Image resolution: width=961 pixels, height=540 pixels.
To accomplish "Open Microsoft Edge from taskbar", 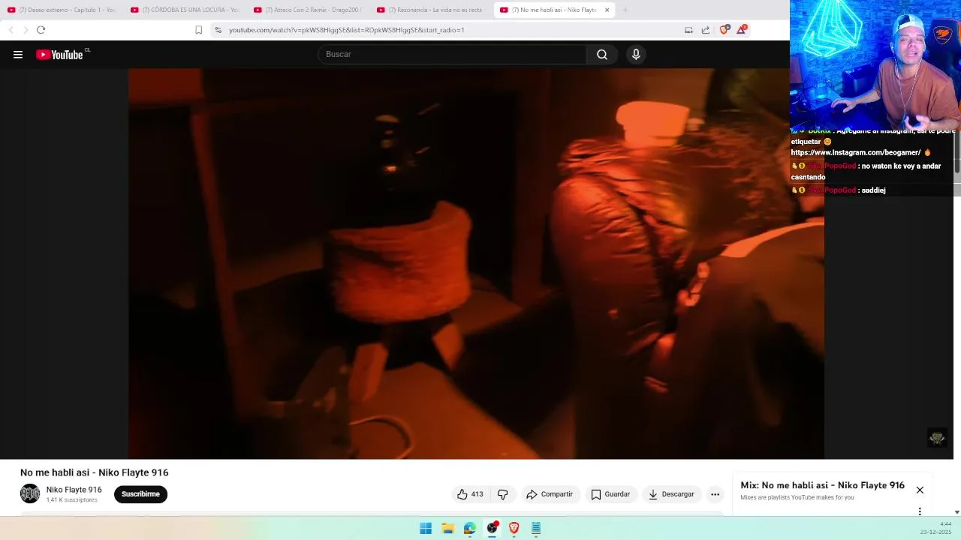I will (x=470, y=528).
